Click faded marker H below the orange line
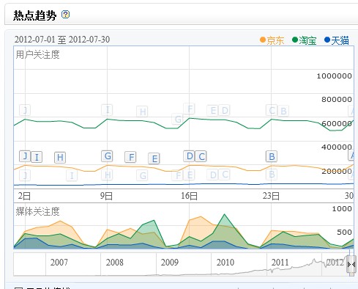 pos(107,175)
